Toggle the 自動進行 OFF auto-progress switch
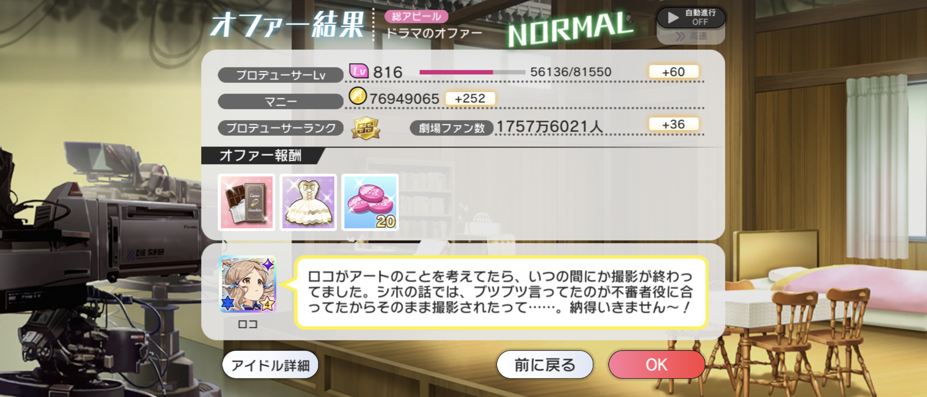Screen dimensions: 927x397 pyautogui.click(x=691, y=17)
